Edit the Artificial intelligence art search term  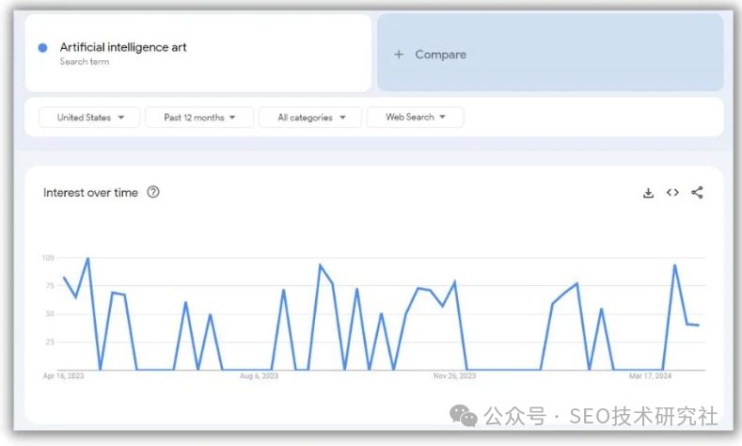123,47
